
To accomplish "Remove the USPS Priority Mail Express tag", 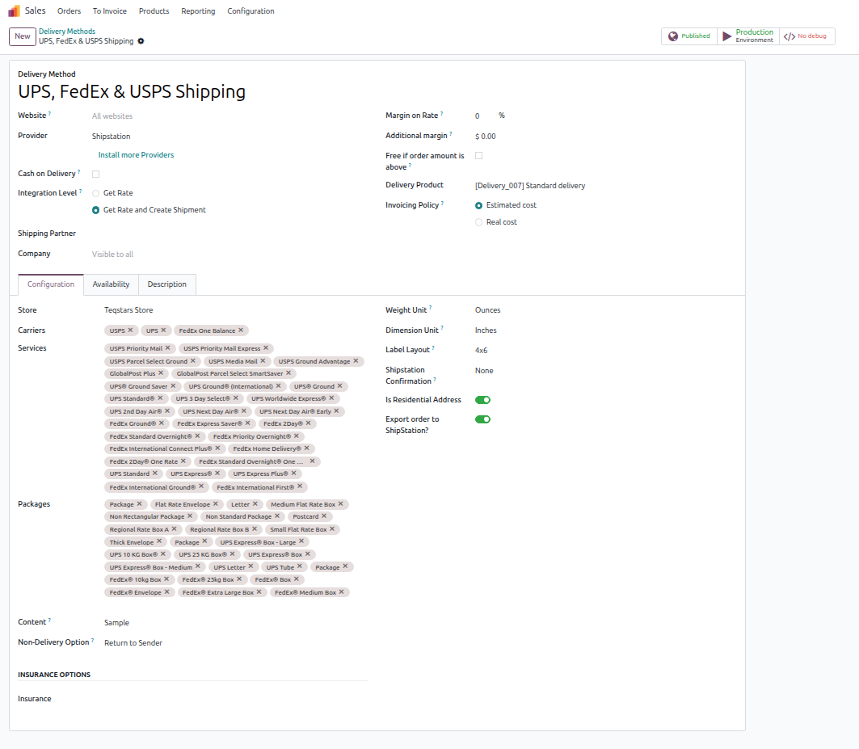I will [266, 348].
